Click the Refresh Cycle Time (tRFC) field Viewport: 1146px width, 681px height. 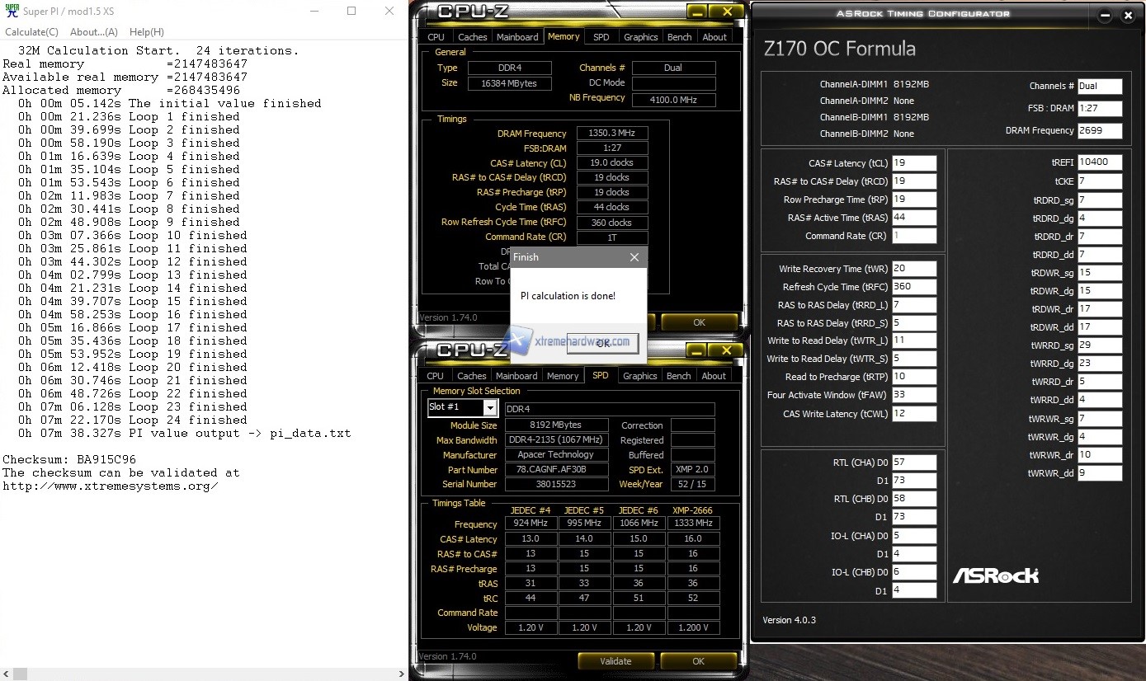tap(913, 287)
